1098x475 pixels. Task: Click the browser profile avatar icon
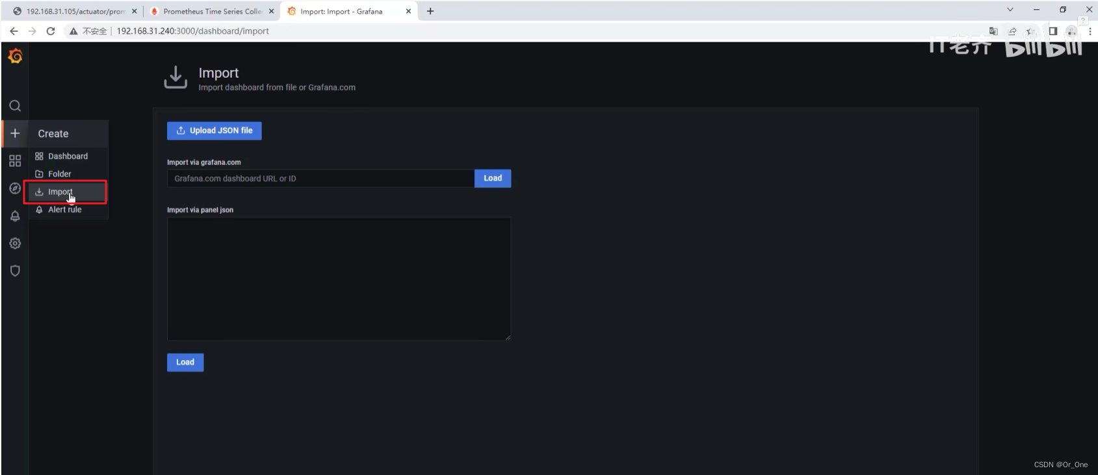1071,31
